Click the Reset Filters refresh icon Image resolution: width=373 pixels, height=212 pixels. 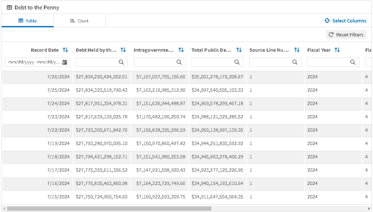tap(331, 35)
